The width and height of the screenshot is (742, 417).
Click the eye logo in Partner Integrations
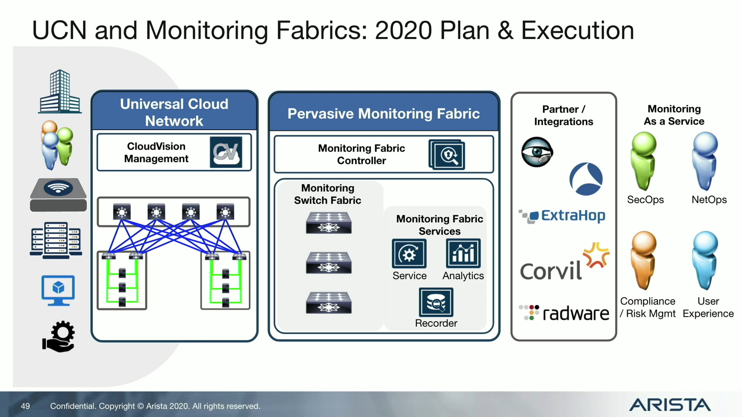point(537,152)
